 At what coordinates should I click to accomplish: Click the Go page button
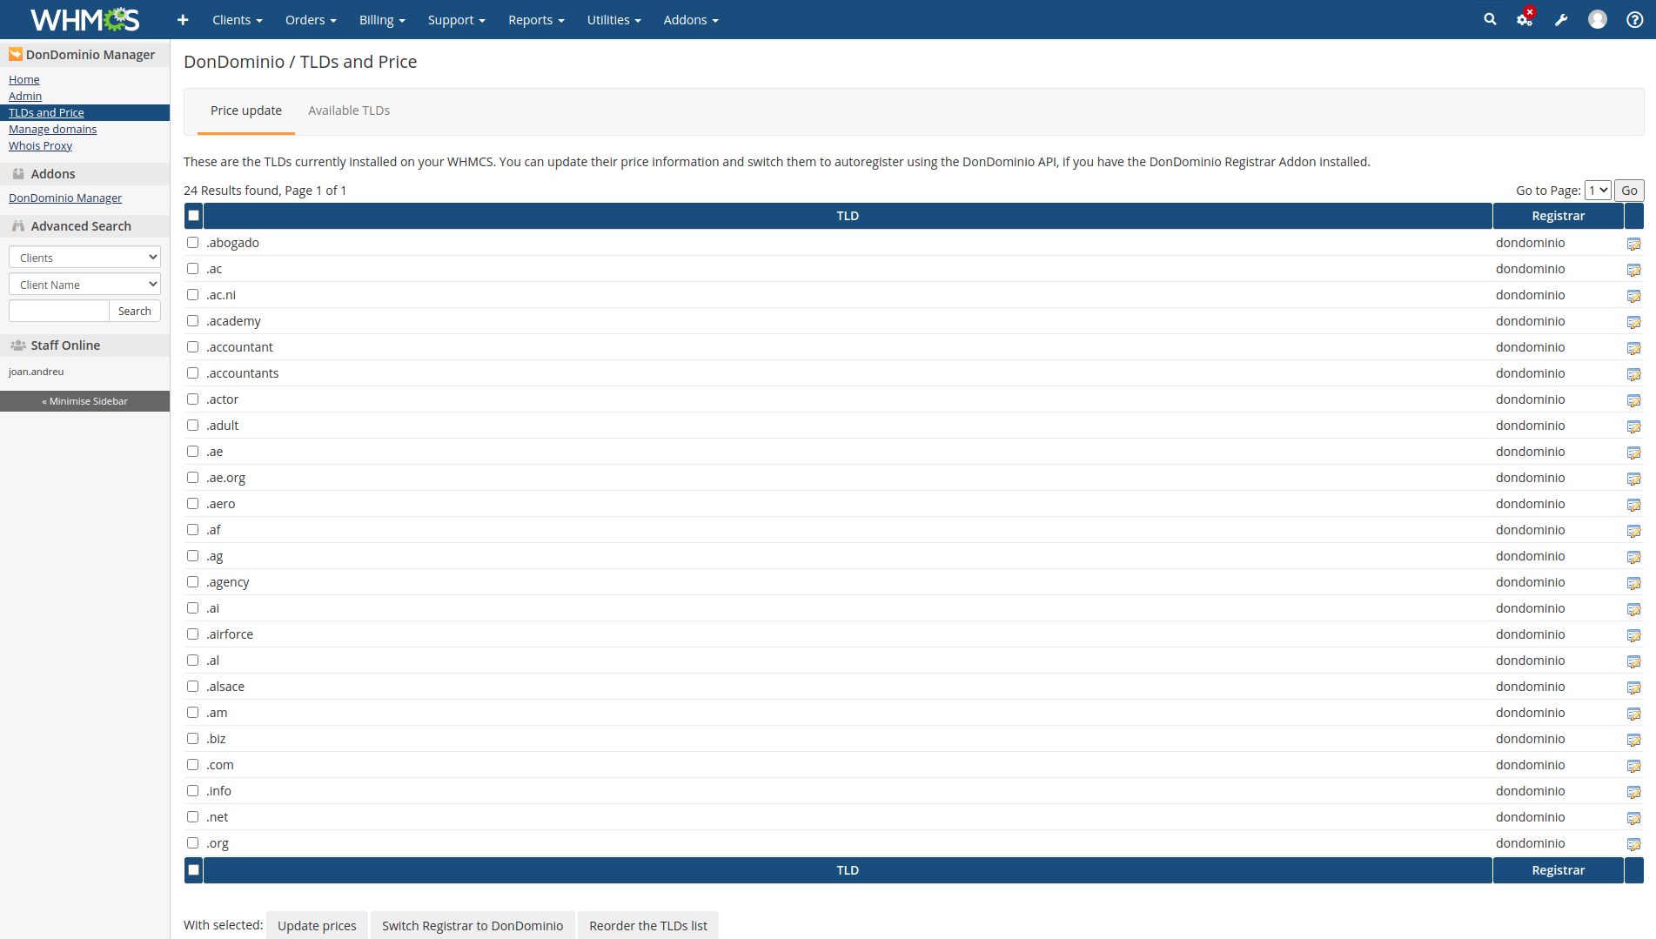click(1629, 190)
